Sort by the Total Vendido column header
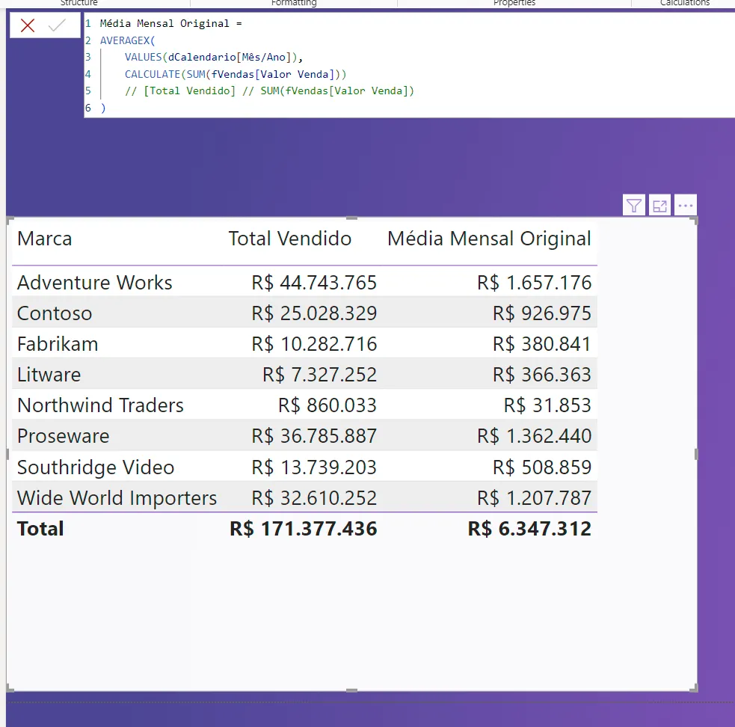Image resolution: width=735 pixels, height=727 pixels. (289, 239)
